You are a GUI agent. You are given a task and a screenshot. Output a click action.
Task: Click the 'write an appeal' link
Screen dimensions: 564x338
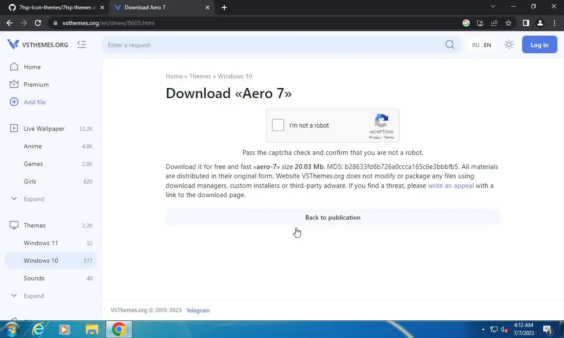(451, 186)
